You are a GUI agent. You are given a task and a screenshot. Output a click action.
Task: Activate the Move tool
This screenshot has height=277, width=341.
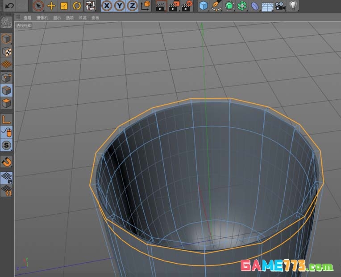click(x=51, y=6)
